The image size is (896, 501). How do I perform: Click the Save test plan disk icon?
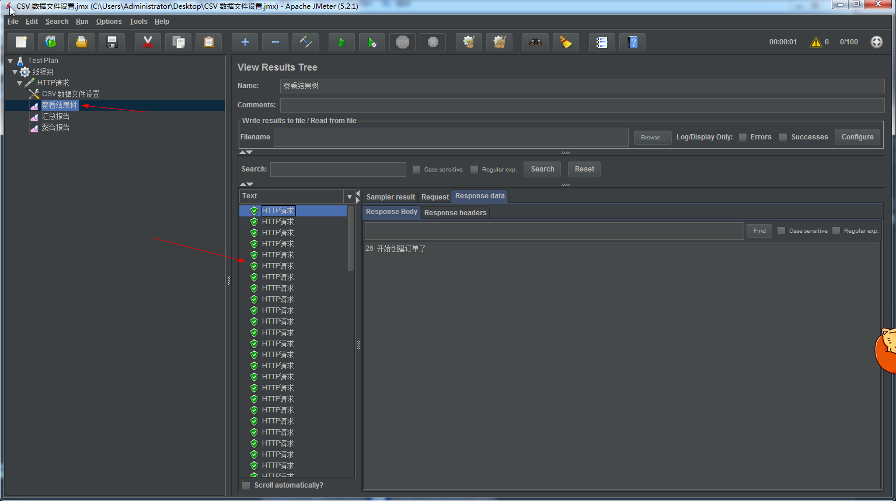pyautogui.click(x=112, y=42)
